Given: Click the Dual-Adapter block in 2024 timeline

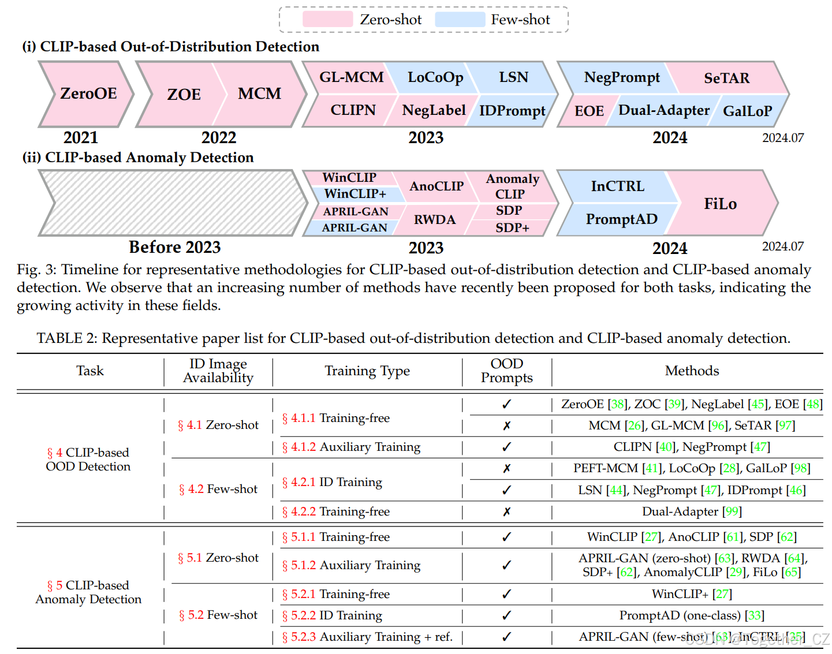Looking at the screenshot, I should click(664, 110).
